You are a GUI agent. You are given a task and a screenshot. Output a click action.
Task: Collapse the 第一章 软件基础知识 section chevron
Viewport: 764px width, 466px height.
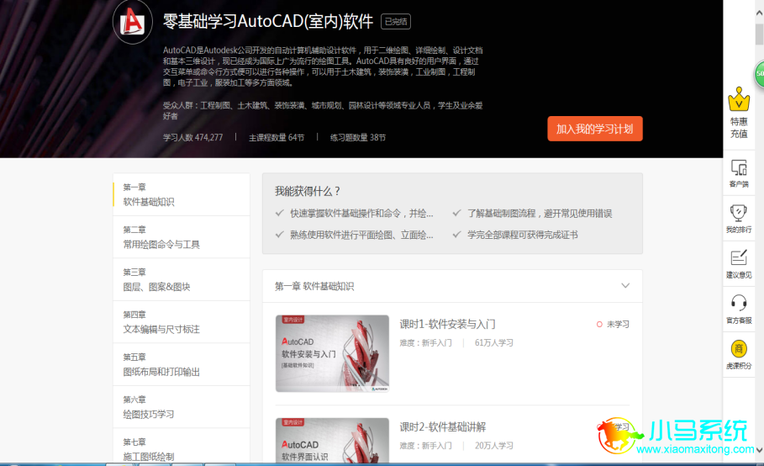(x=625, y=286)
